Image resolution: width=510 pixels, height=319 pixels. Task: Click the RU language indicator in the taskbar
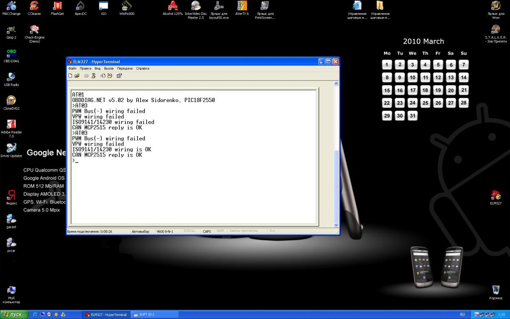pyautogui.click(x=462, y=315)
